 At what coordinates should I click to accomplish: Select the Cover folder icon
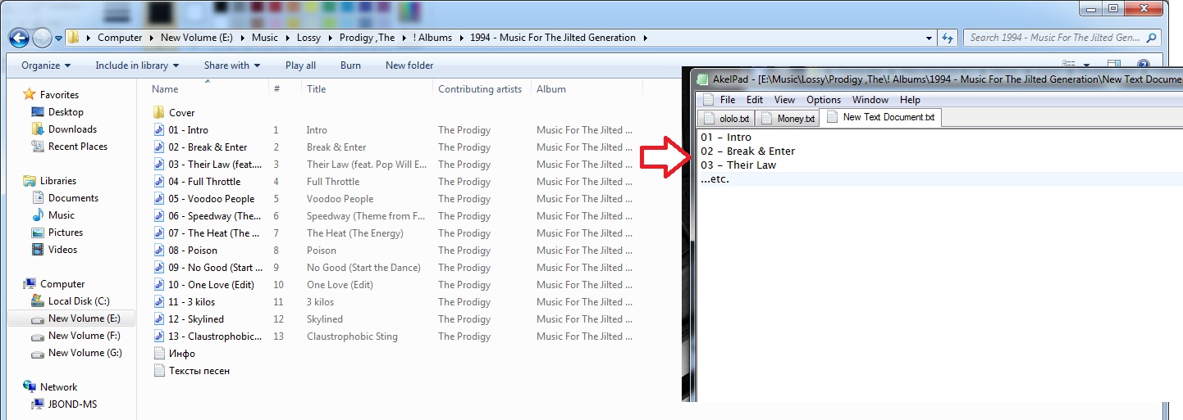tap(159, 113)
